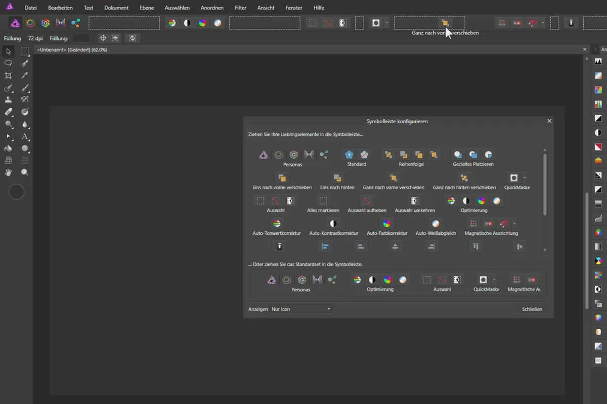Open the Anordnen menu

[212, 8]
